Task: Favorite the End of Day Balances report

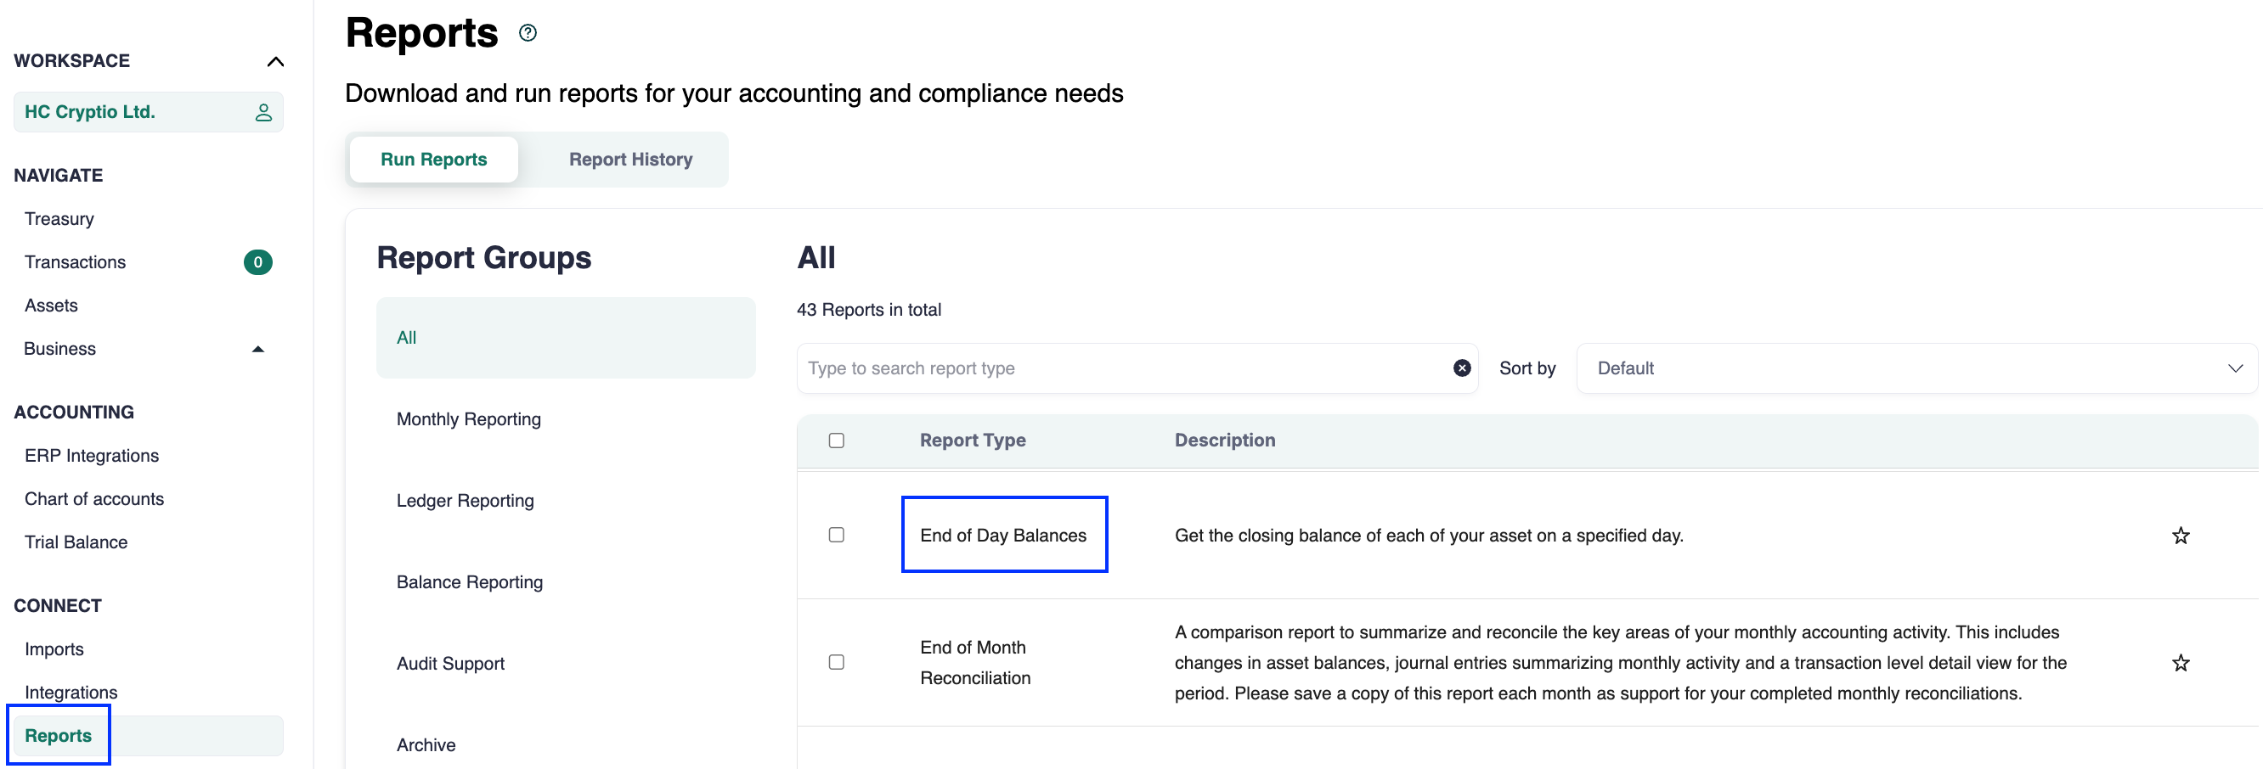Action: pos(2180,536)
